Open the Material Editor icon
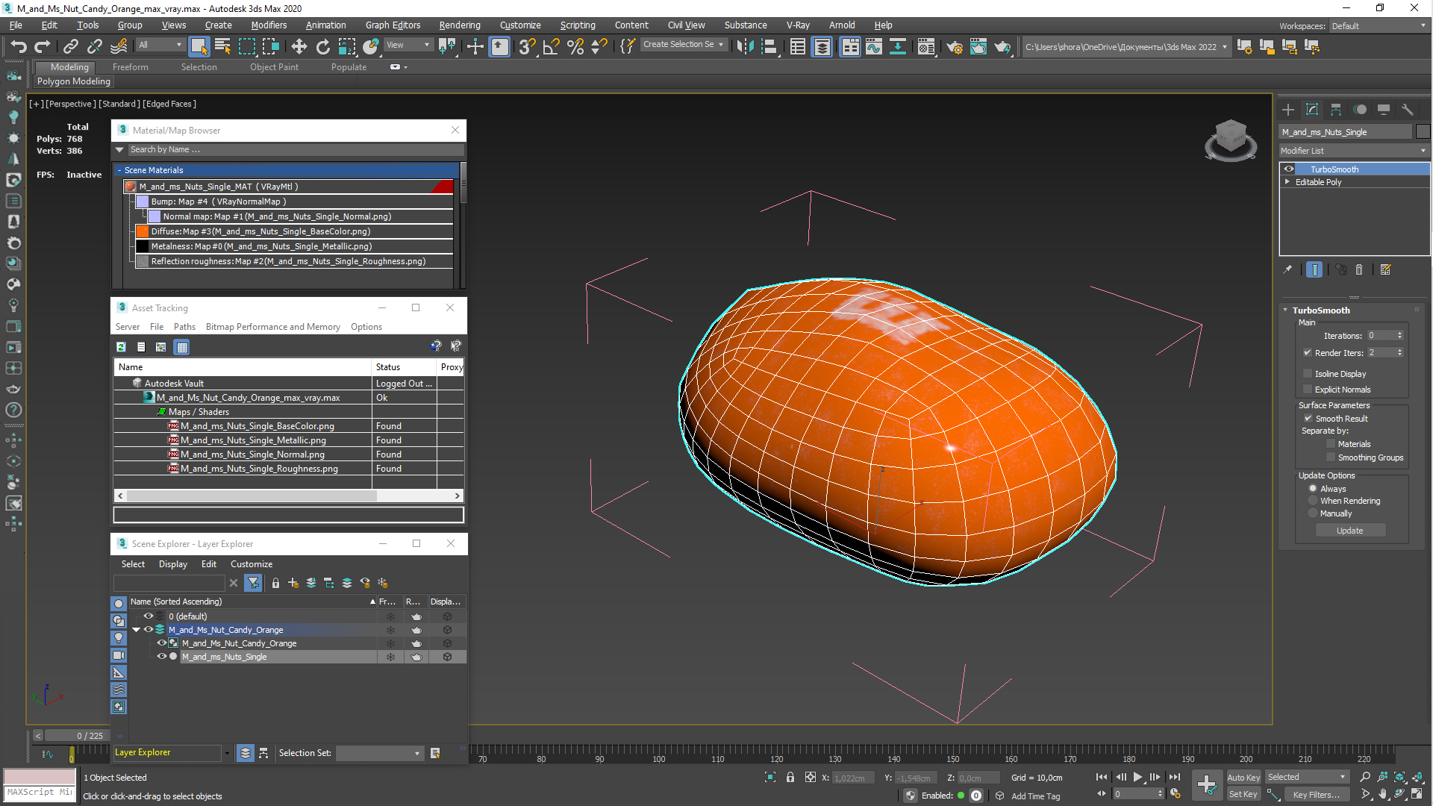The width and height of the screenshot is (1433, 806). pyautogui.click(x=926, y=46)
